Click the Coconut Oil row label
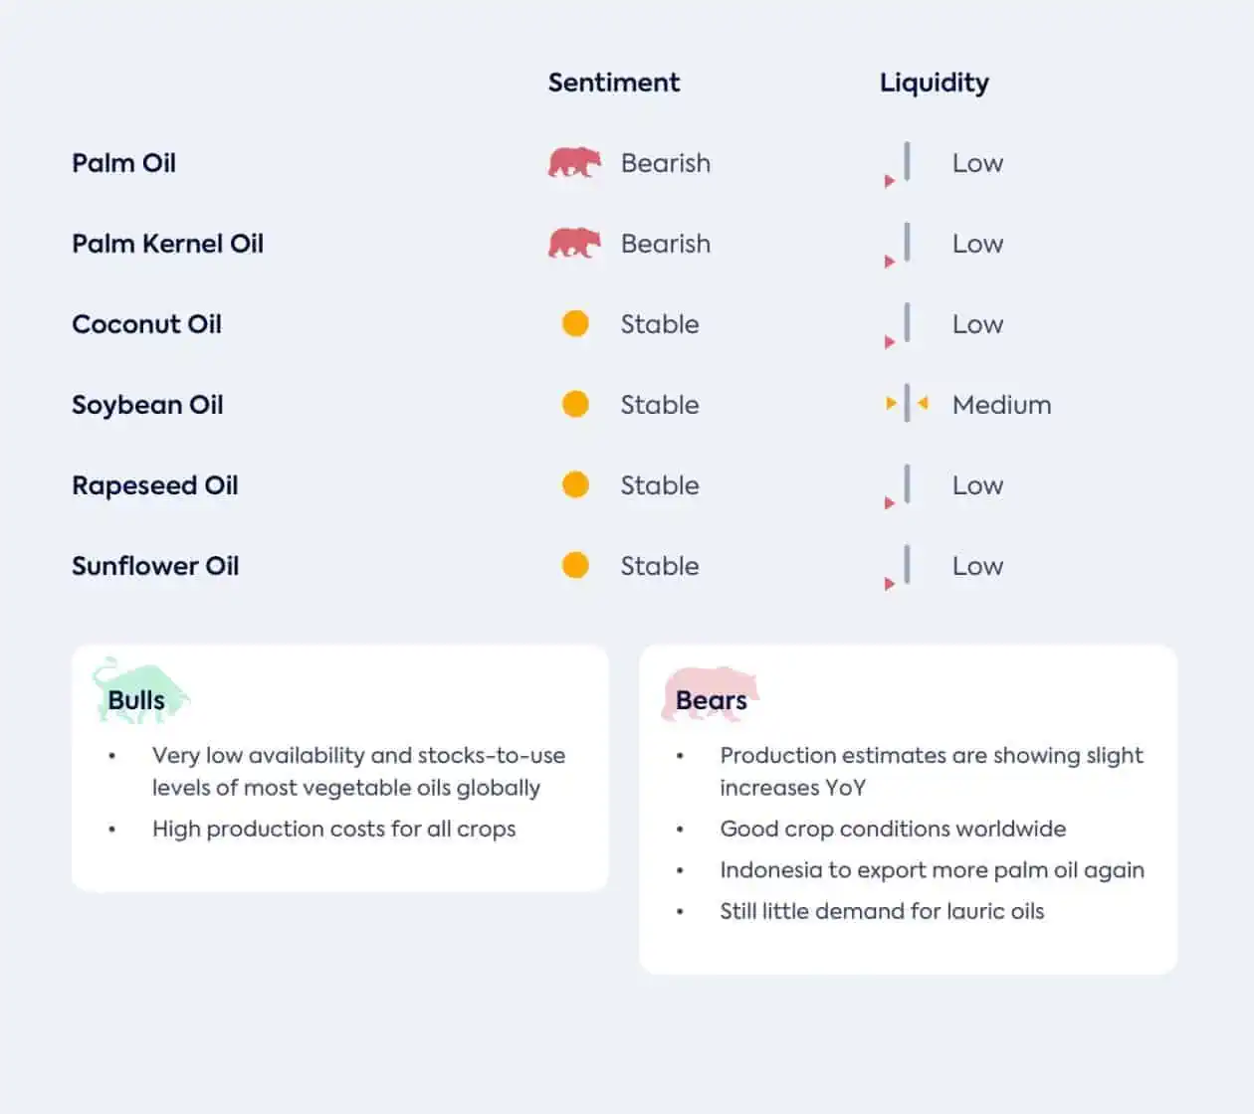Image resolution: width=1254 pixels, height=1114 pixels. pos(146,324)
